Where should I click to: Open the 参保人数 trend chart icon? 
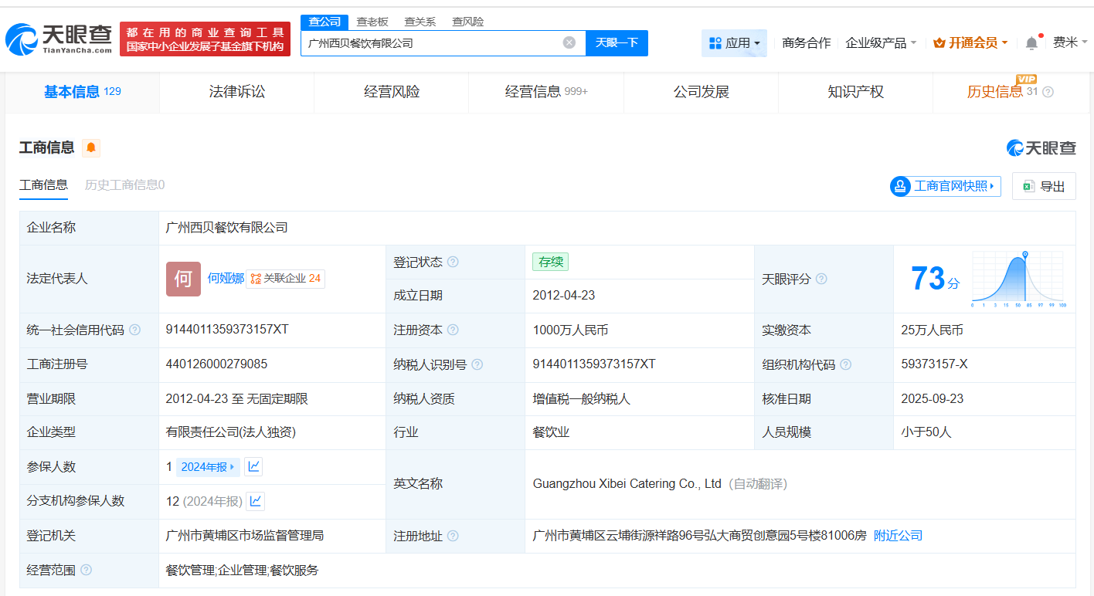pyautogui.click(x=253, y=466)
